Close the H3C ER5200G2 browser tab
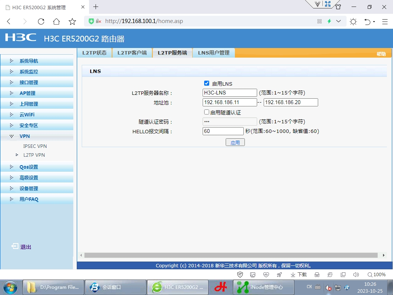The image size is (393, 295). [x=83, y=7]
